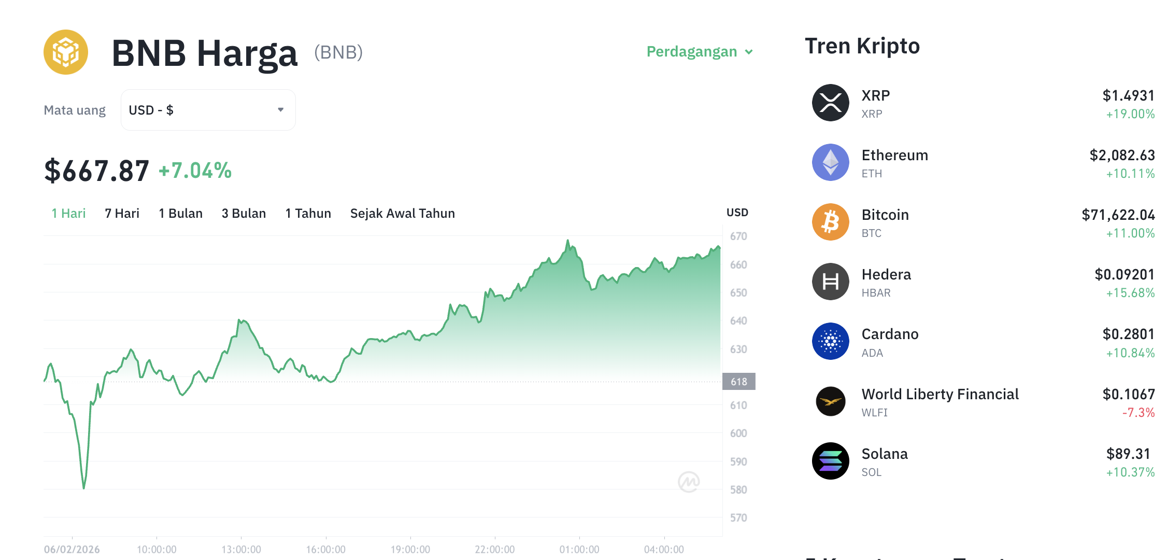Click the Perdagangan link
The height and width of the screenshot is (560, 1167).
click(692, 52)
